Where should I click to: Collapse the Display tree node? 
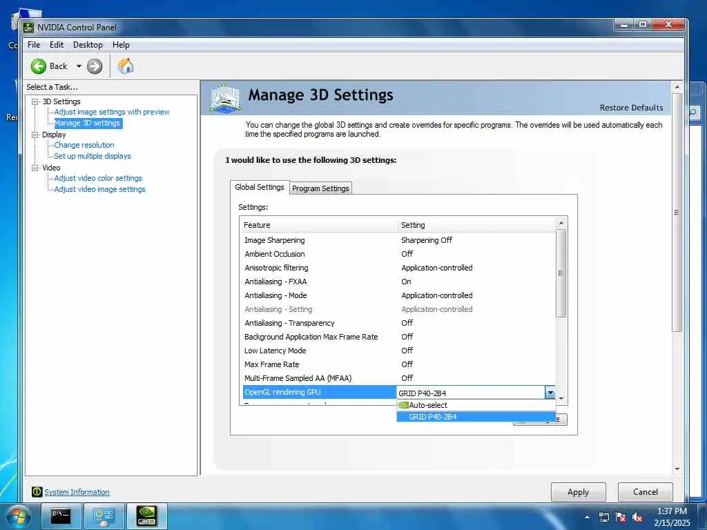pyautogui.click(x=35, y=135)
